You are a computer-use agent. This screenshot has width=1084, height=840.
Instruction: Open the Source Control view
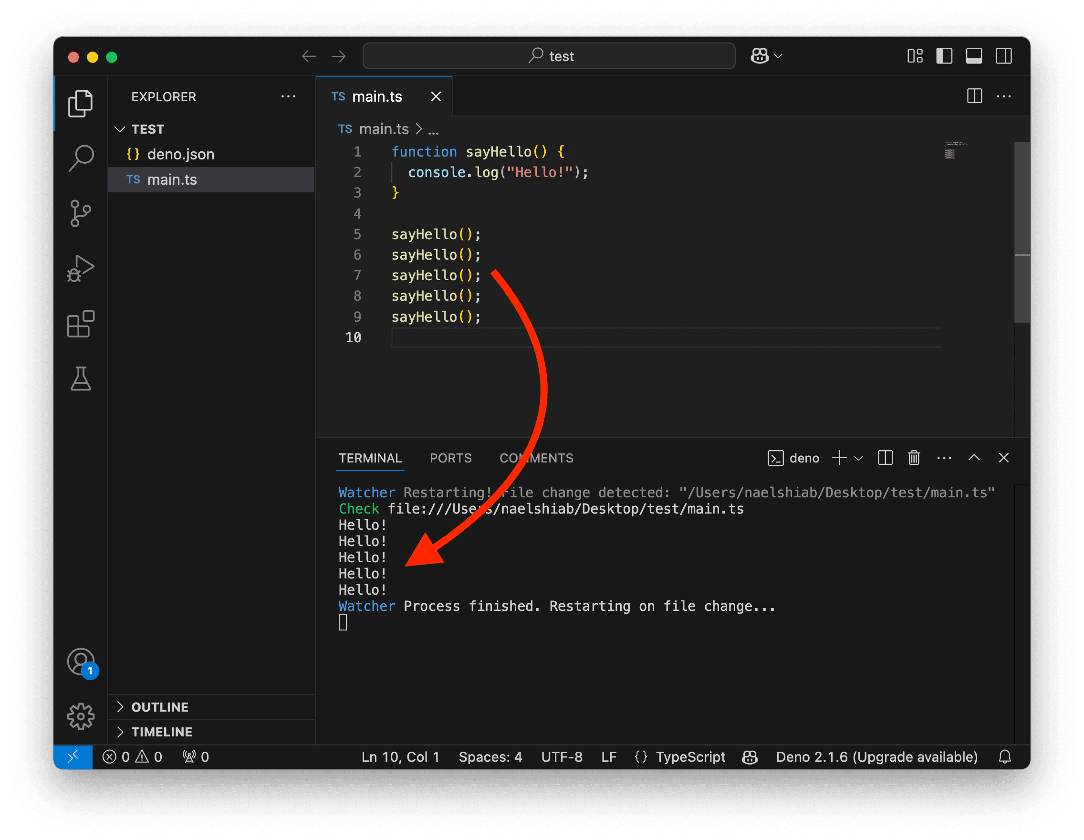[x=81, y=213]
